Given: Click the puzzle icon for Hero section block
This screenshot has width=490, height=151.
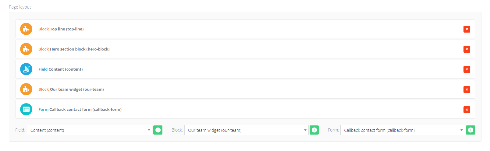Looking at the screenshot, I should pos(26,49).
